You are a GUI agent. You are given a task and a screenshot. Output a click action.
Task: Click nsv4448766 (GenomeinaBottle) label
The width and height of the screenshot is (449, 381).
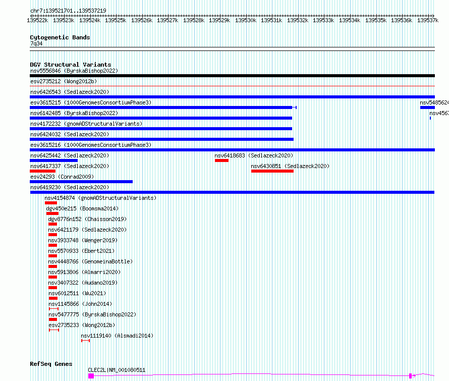[90, 261]
